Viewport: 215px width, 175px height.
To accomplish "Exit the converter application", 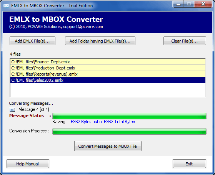I will click(189, 163).
